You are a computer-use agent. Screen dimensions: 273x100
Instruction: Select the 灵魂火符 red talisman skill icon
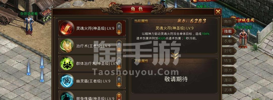coord(67,28)
